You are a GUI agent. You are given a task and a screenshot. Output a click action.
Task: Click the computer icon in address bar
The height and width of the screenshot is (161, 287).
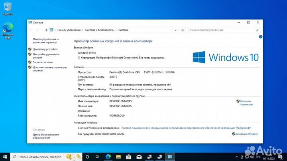(51, 30)
